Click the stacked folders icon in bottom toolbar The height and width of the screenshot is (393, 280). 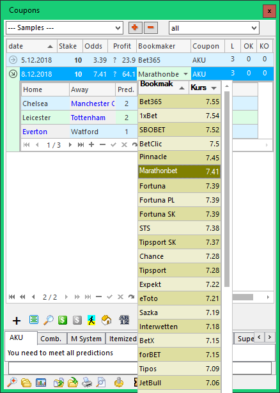point(26,383)
